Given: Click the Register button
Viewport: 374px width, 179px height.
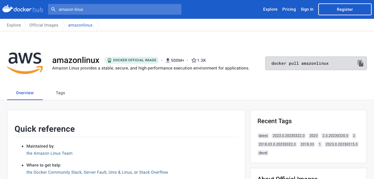Looking at the screenshot, I should pos(345,9).
